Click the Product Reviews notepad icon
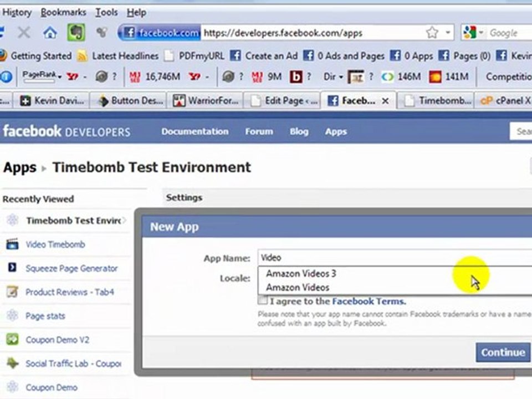 12,291
